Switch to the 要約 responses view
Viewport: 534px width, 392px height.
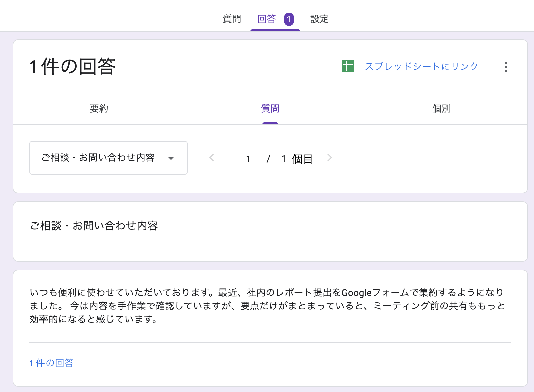pos(99,109)
